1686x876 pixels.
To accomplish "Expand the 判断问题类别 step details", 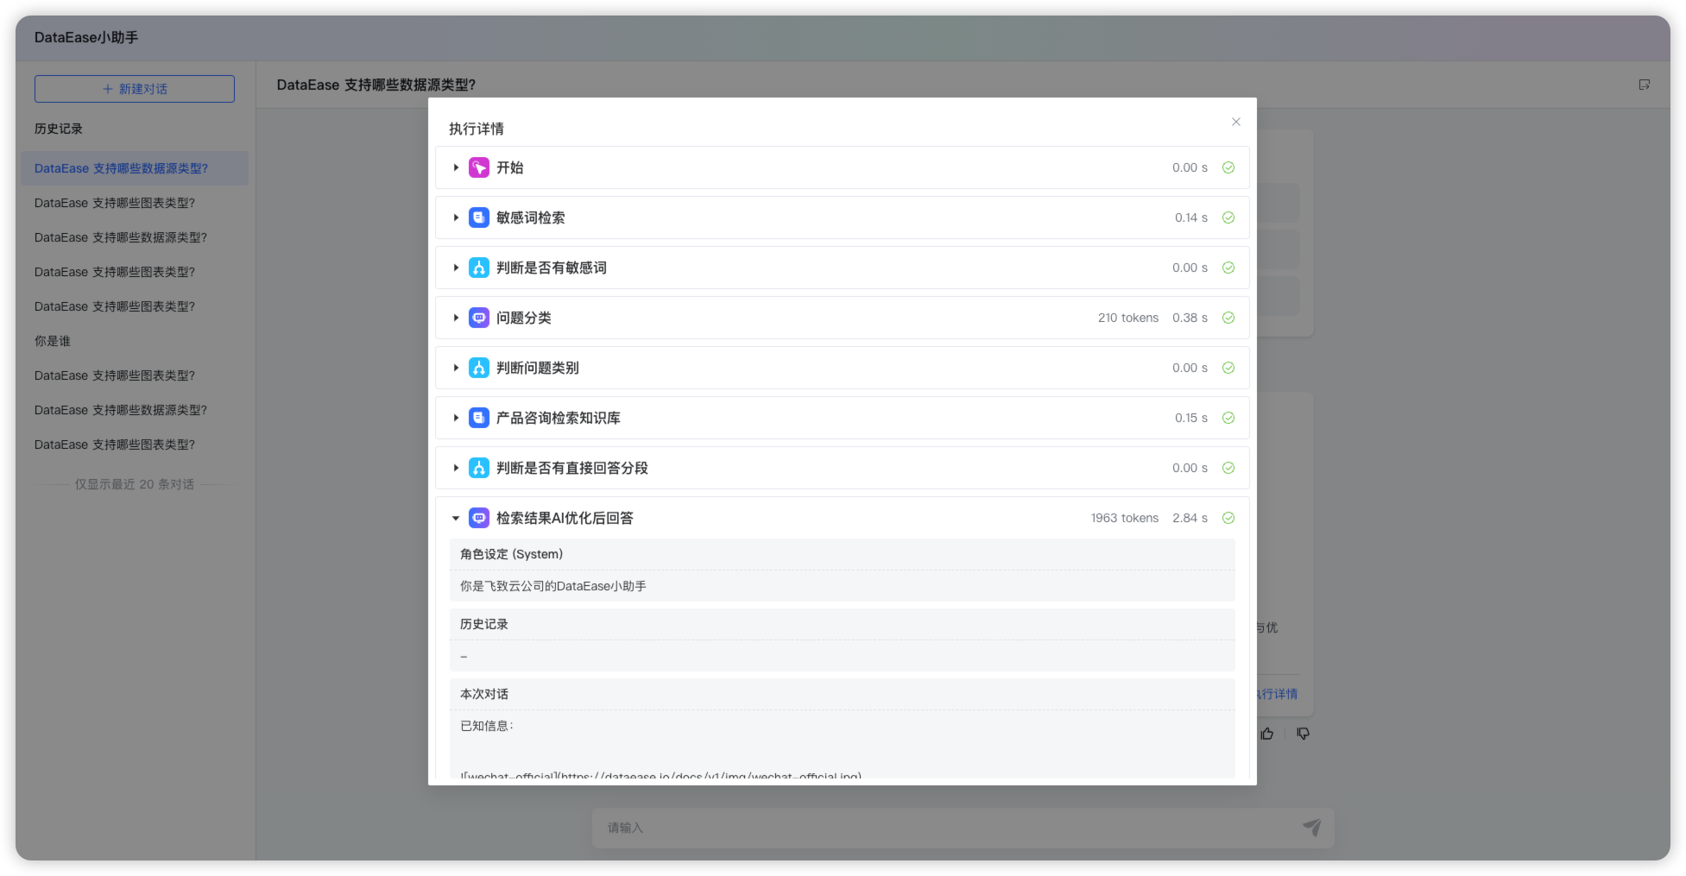I will coord(456,368).
